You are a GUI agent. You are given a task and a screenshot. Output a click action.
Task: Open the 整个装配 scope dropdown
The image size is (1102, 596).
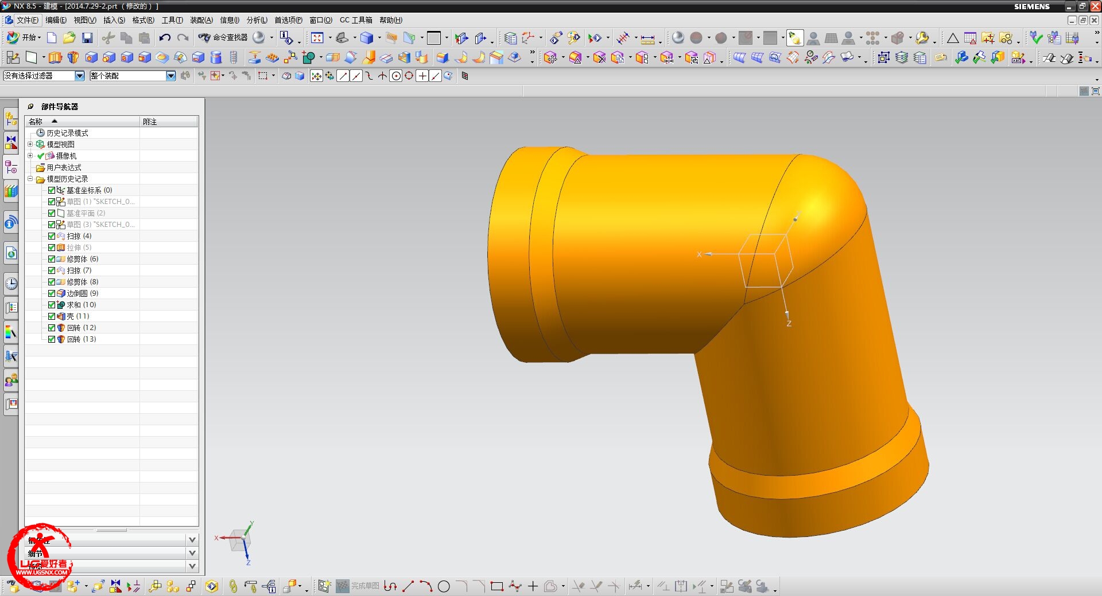[170, 76]
